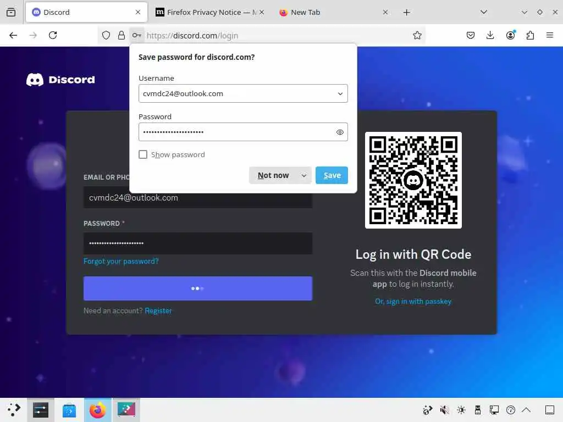Click the Firefox View icon in tab bar

click(x=11, y=12)
